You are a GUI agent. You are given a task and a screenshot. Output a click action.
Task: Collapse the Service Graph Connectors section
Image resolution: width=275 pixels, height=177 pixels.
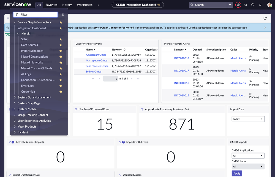[15, 22]
